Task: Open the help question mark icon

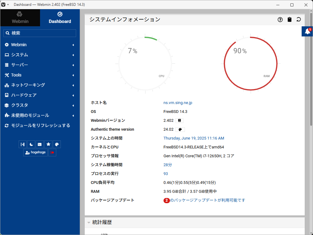Action: pyautogui.click(x=280, y=20)
